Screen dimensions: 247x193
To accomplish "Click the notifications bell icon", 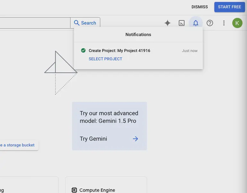I will tap(196, 23).
